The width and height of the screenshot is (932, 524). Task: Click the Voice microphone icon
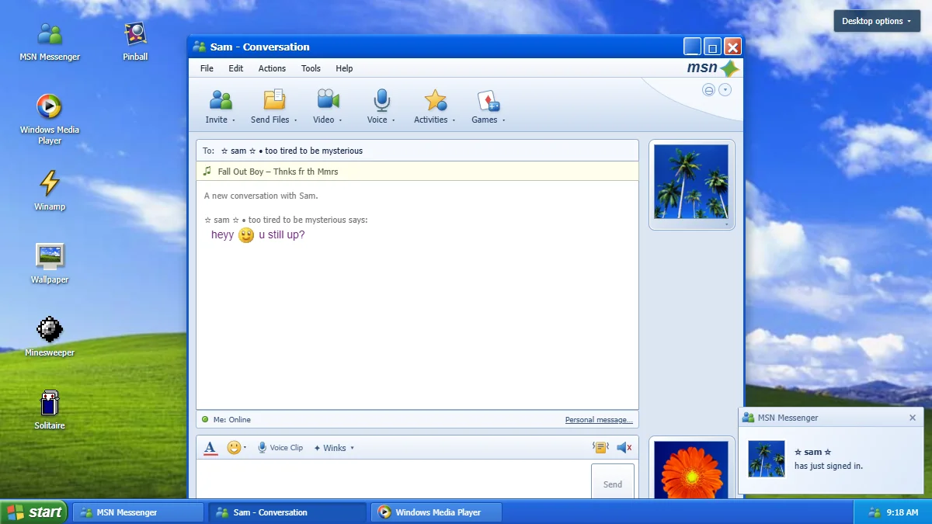(x=381, y=100)
